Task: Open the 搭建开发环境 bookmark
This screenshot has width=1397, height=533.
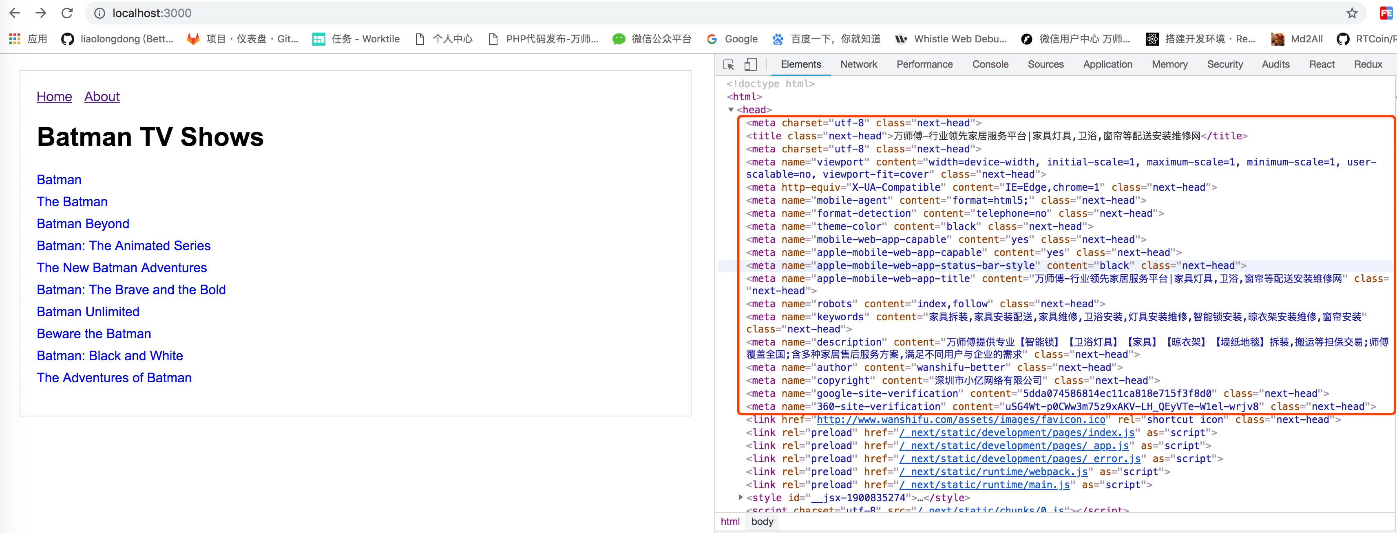Action: tap(1201, 39)
